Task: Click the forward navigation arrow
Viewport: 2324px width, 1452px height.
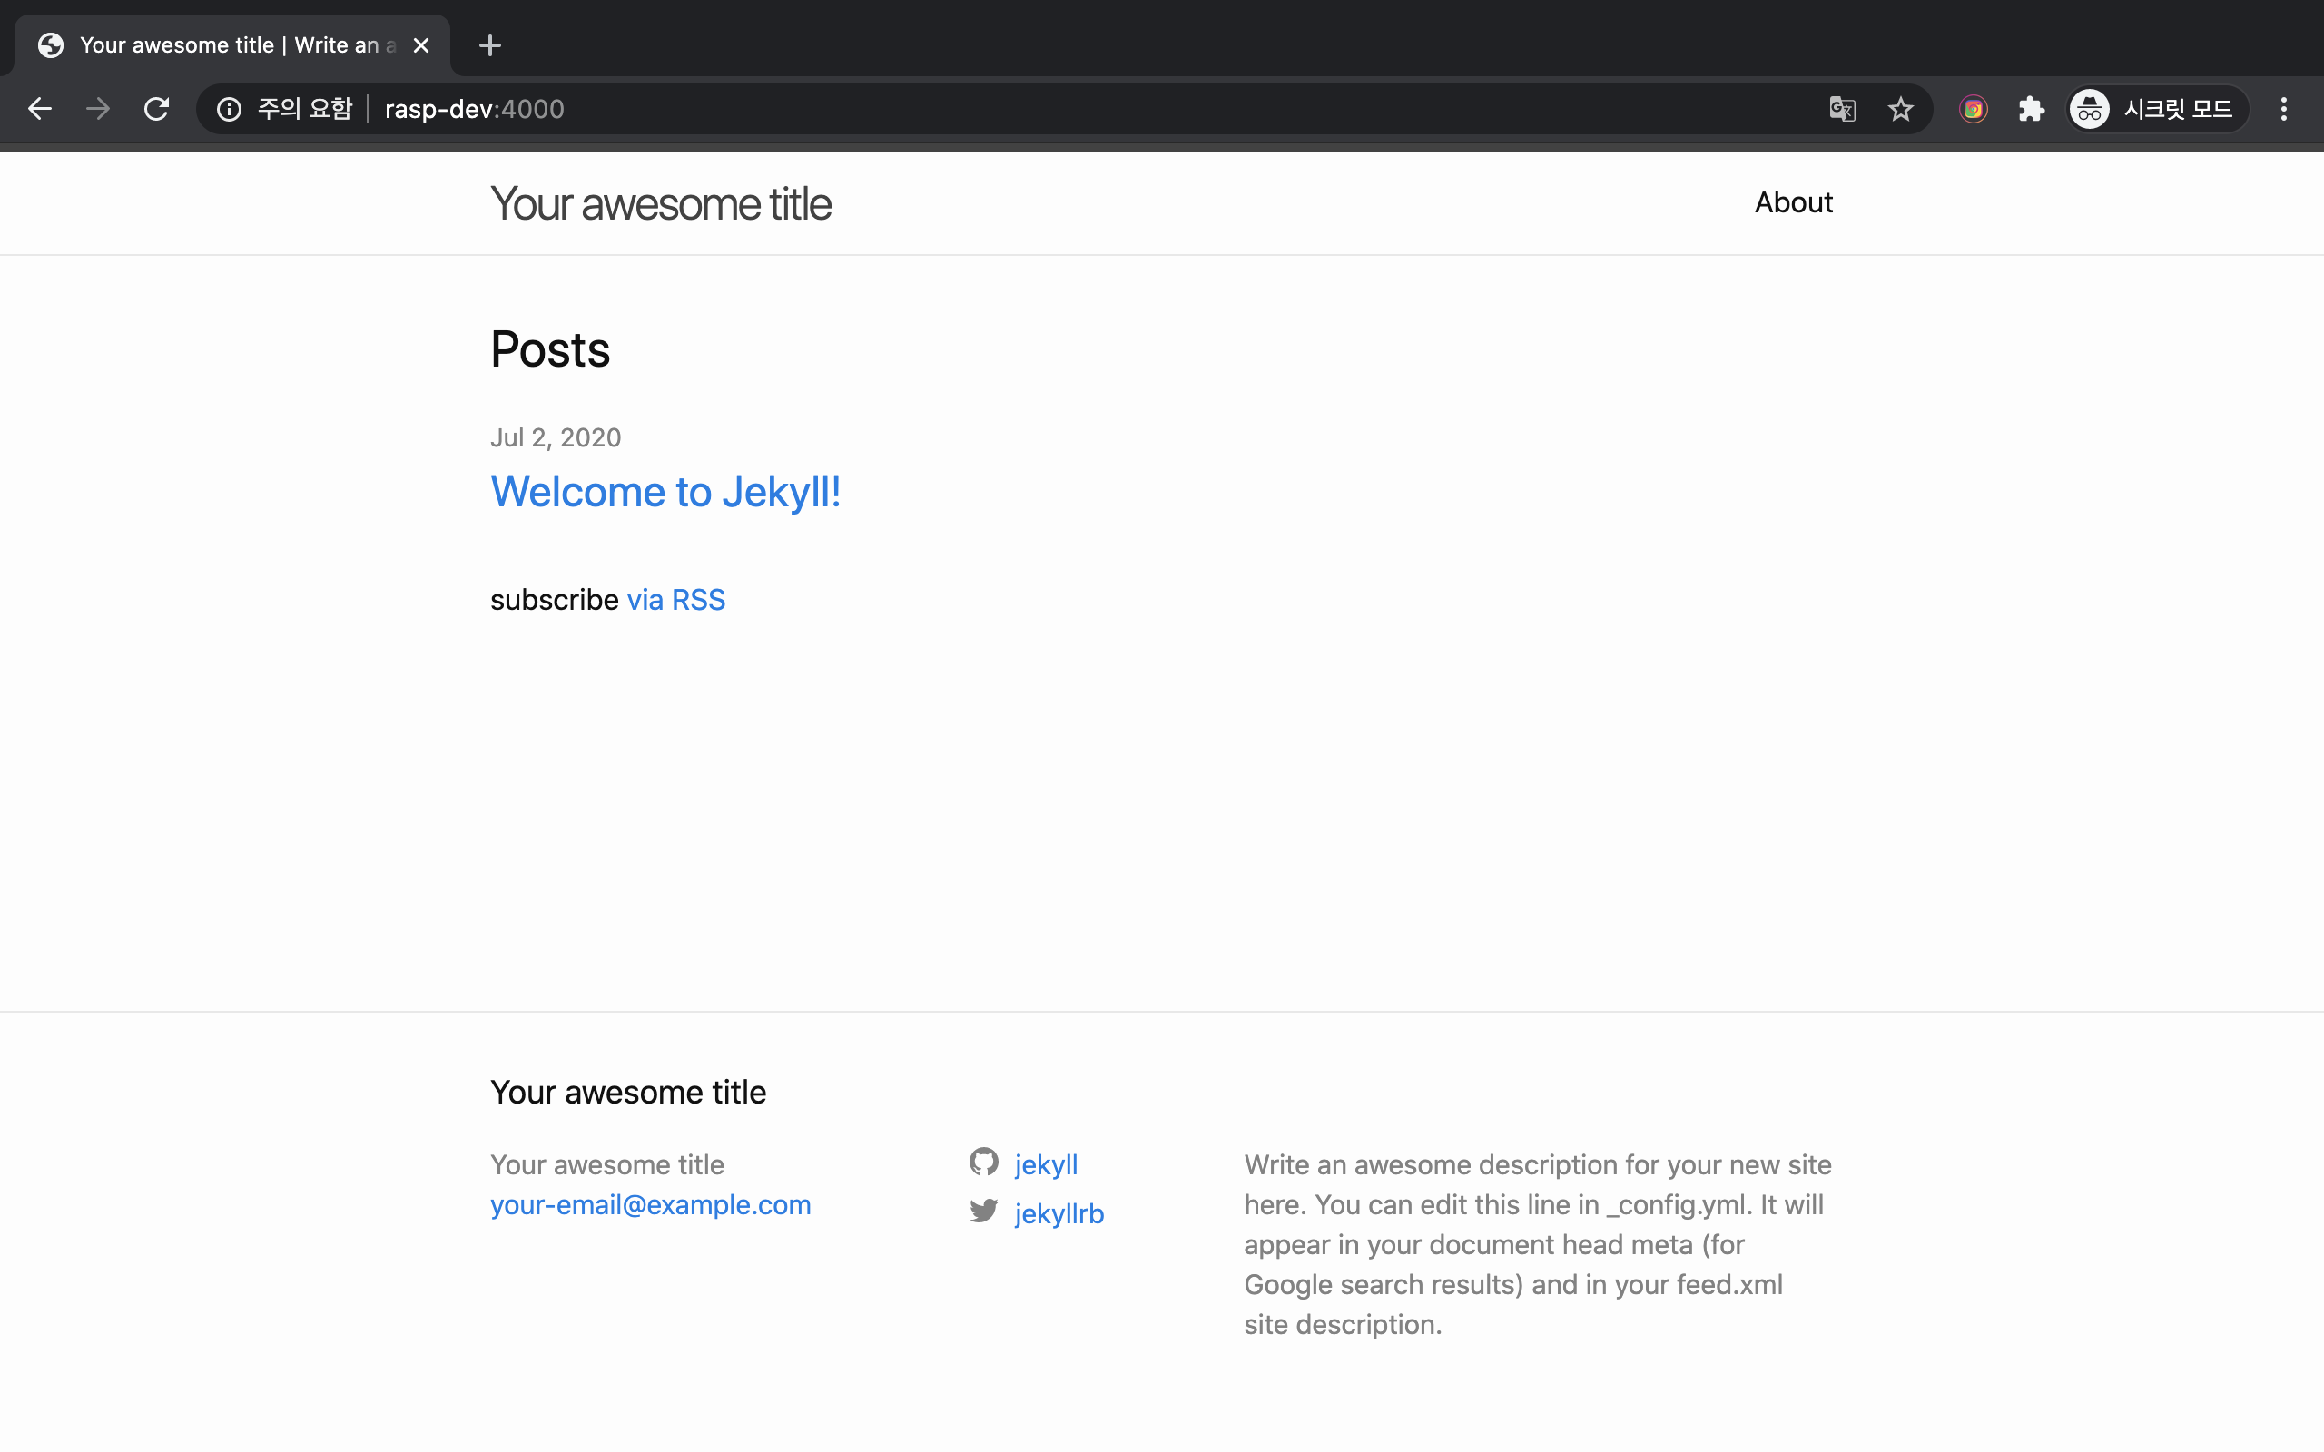Action: tap(98, 109)
